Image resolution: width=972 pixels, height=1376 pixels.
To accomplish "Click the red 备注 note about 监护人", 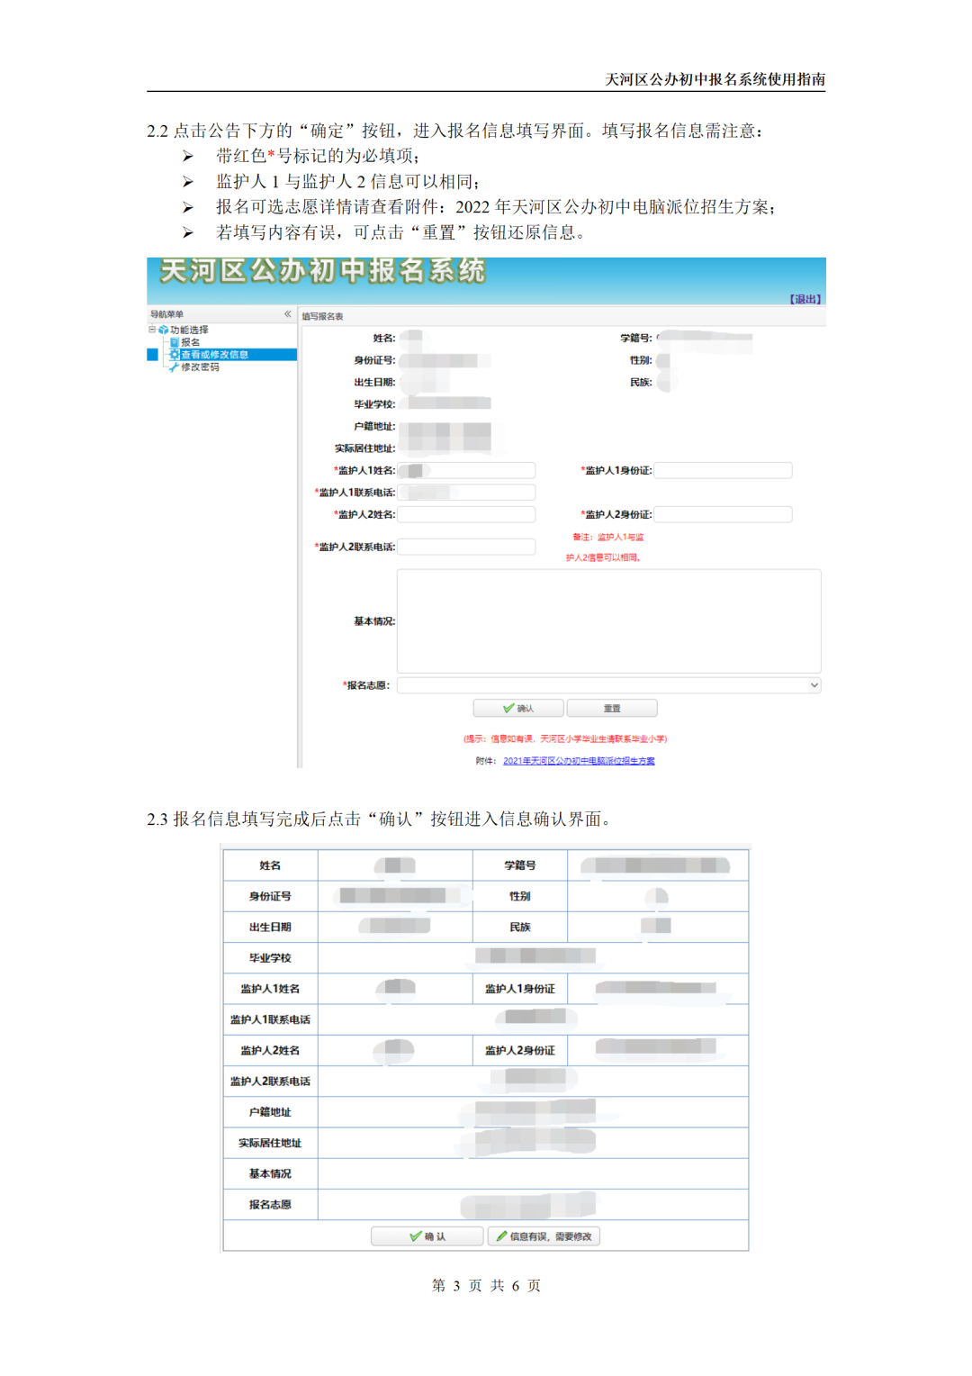I will (x=605, y=548).
